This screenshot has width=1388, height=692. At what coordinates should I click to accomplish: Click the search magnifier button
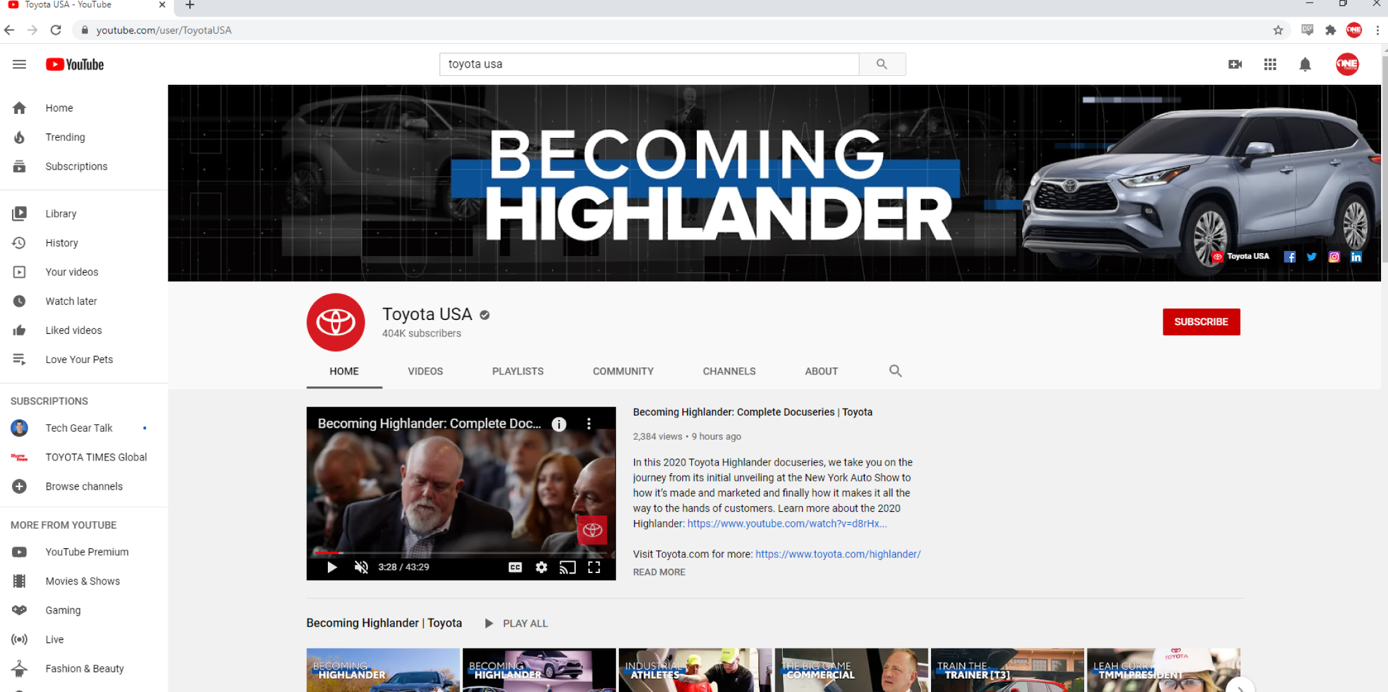882,64
